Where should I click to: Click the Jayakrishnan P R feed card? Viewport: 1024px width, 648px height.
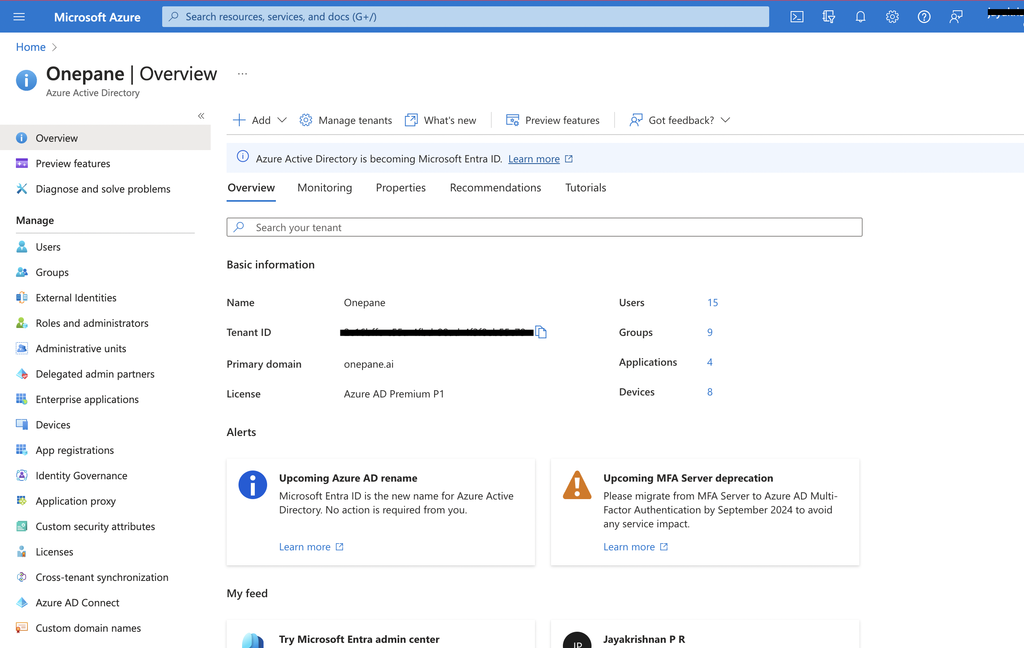[705, 634]
